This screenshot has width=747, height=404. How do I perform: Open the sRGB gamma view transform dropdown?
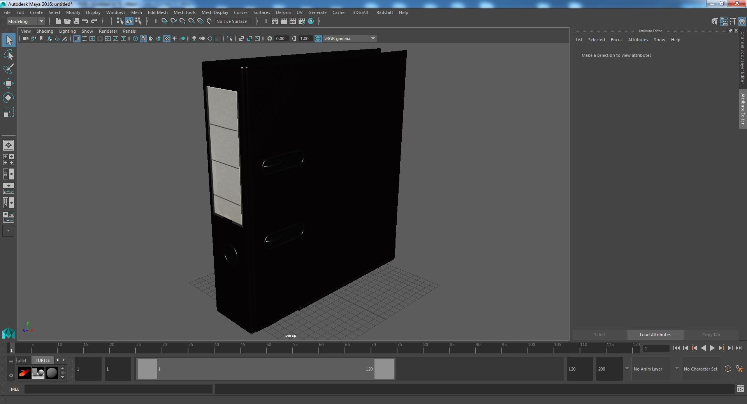tap(350, 39)
